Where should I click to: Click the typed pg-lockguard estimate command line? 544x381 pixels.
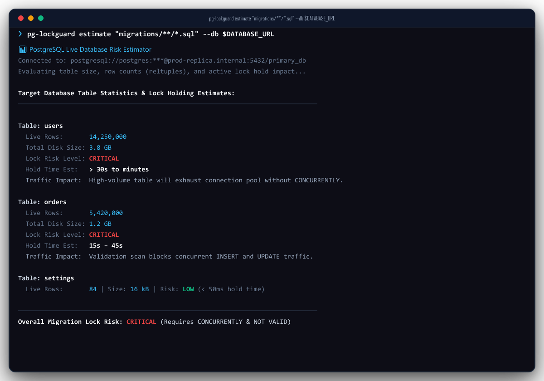coord(151,34)
